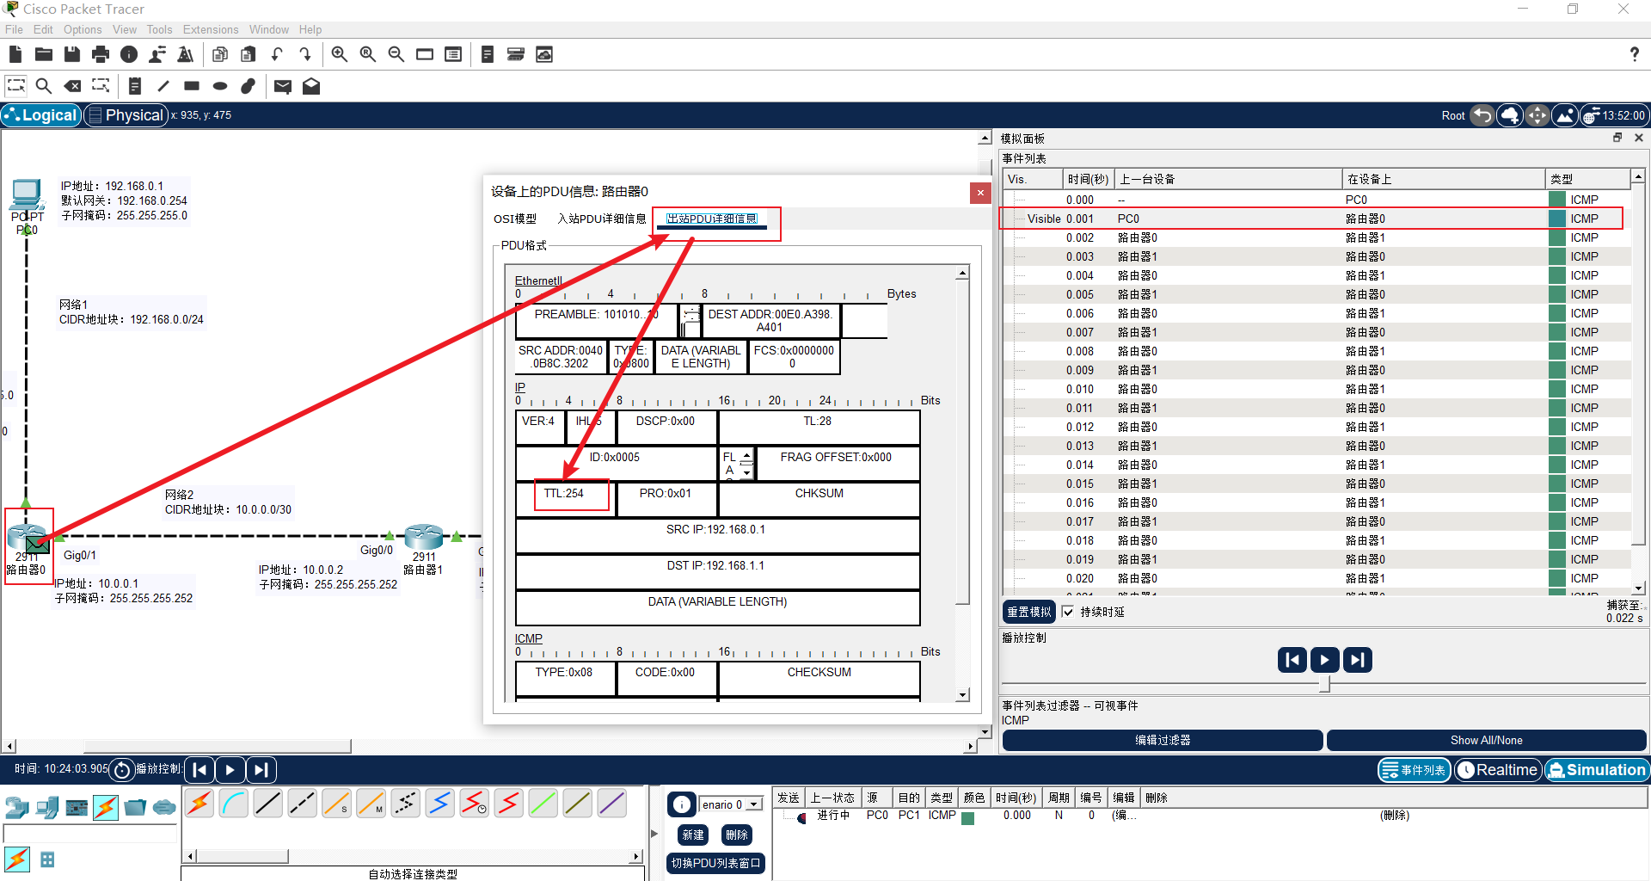Switch to Logical workspace view
The height and width of the screenshot is (881, 1651).
tap(40, 115)
